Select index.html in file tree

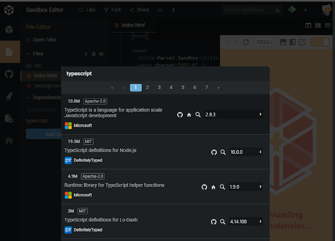coord(41,75)
